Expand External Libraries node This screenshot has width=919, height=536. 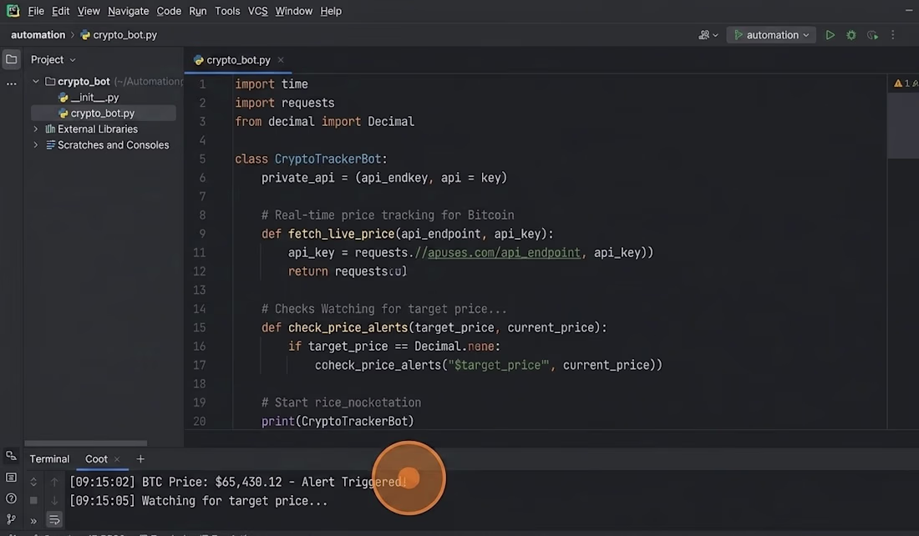(x=36, y=129)
